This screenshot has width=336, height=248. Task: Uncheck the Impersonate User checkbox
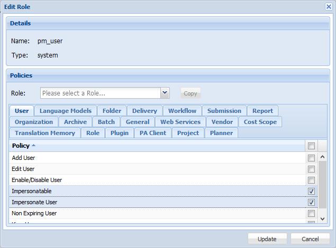[311, 203]
